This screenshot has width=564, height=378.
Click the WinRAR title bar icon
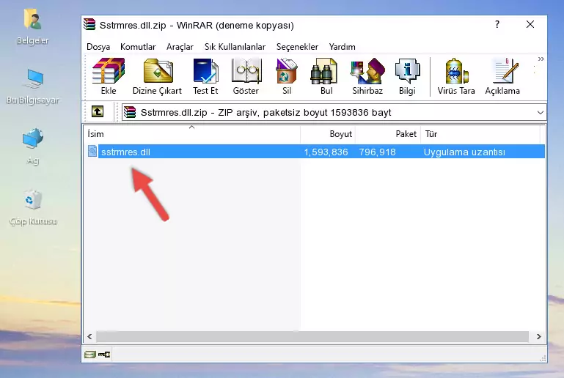click(x=89, y=25)
